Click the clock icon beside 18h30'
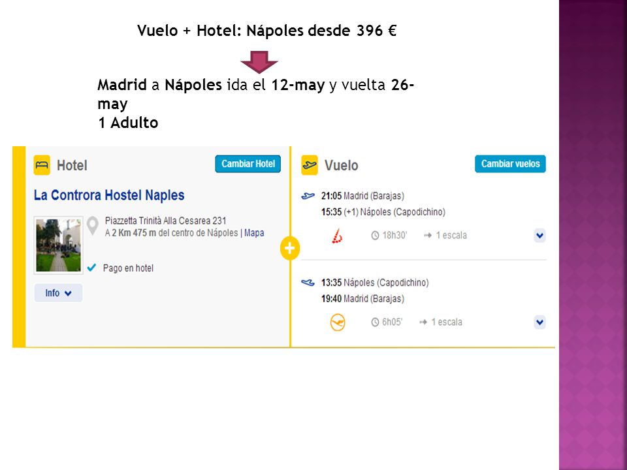Viewport: 627px width, 470px height. pos(375,236)
